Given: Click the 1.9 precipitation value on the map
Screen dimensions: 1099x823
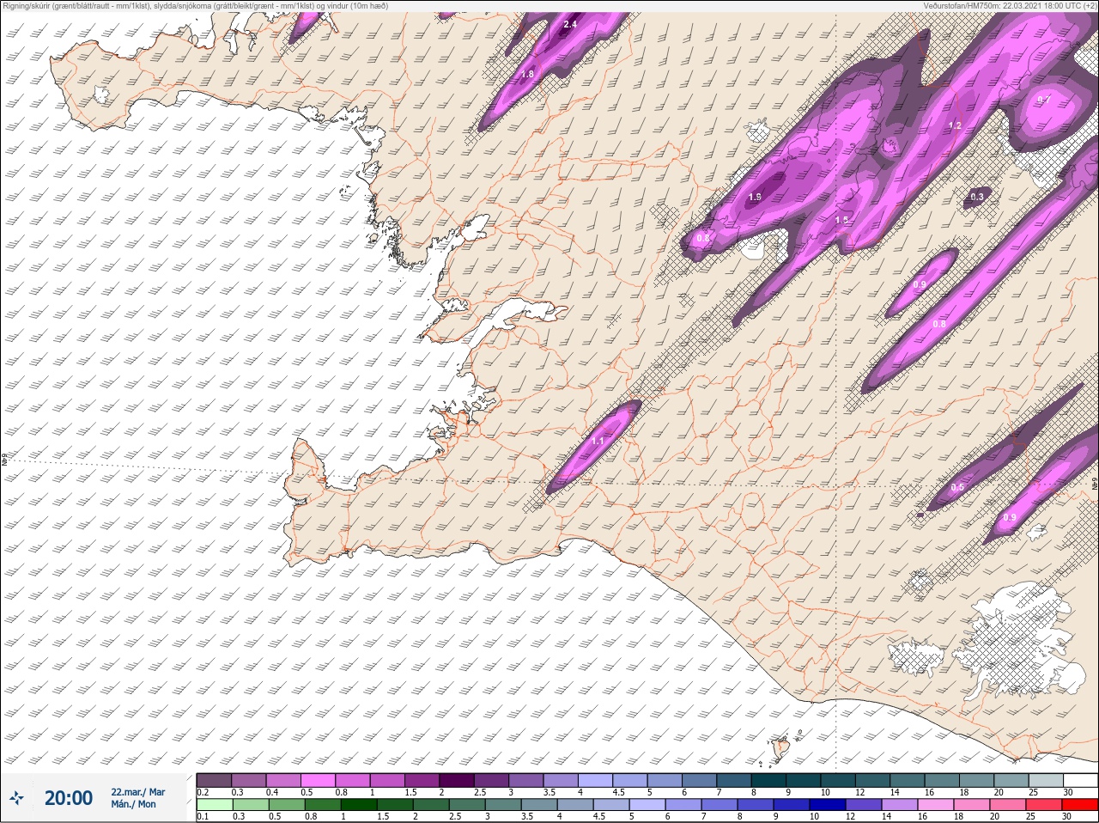Looking at the screenshot, I should [755, 198].
